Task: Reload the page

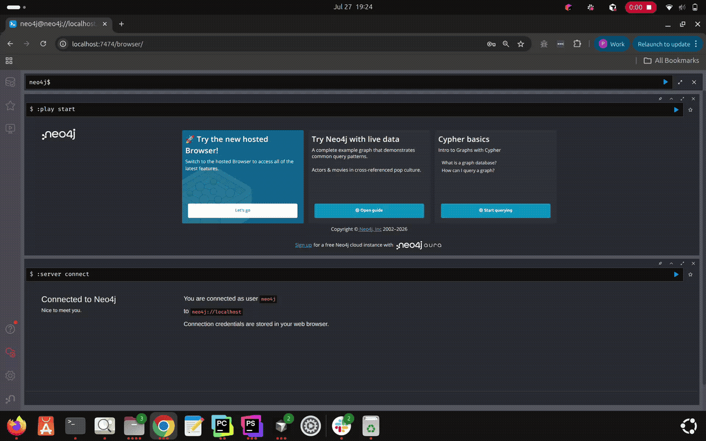Action: pos(43,44)
